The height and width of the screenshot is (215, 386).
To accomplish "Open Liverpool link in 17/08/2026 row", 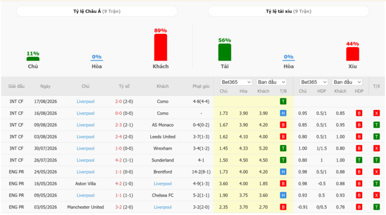I will click(x=86, y=102).
